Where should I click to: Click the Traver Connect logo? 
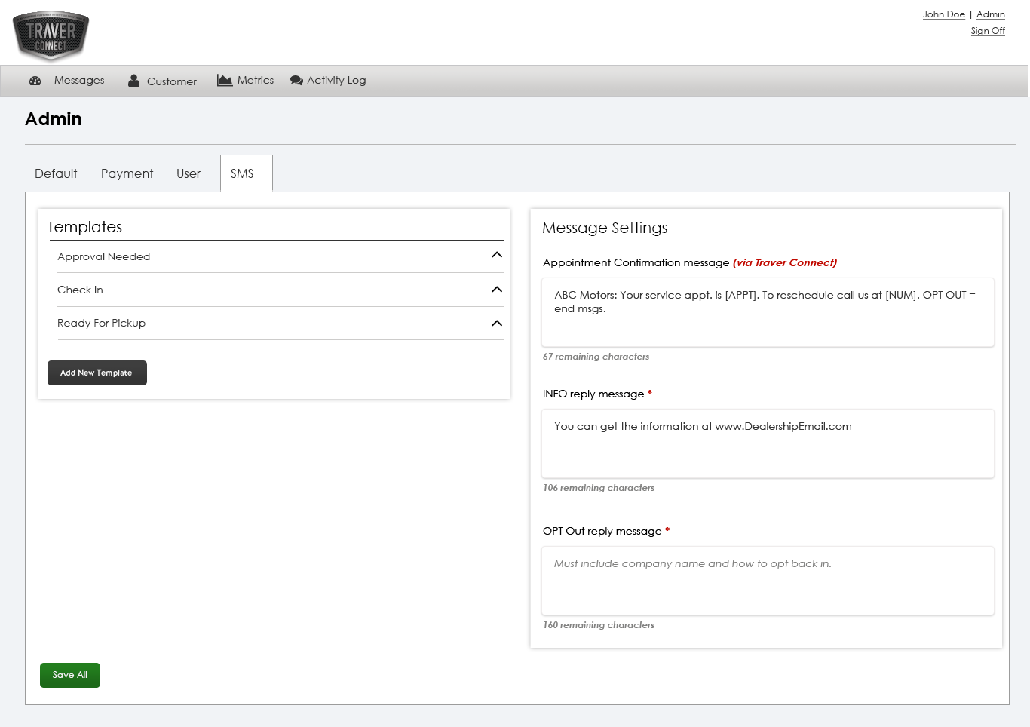[x=51, y=35]
